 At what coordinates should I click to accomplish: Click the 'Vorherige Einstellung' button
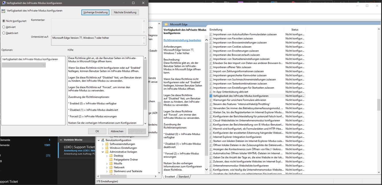coord(95,12)
